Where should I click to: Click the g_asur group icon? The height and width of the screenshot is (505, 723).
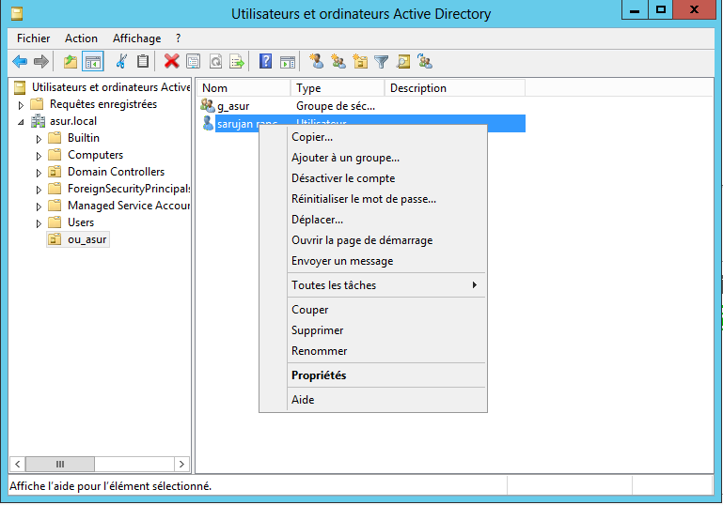(x=208, y=106)
